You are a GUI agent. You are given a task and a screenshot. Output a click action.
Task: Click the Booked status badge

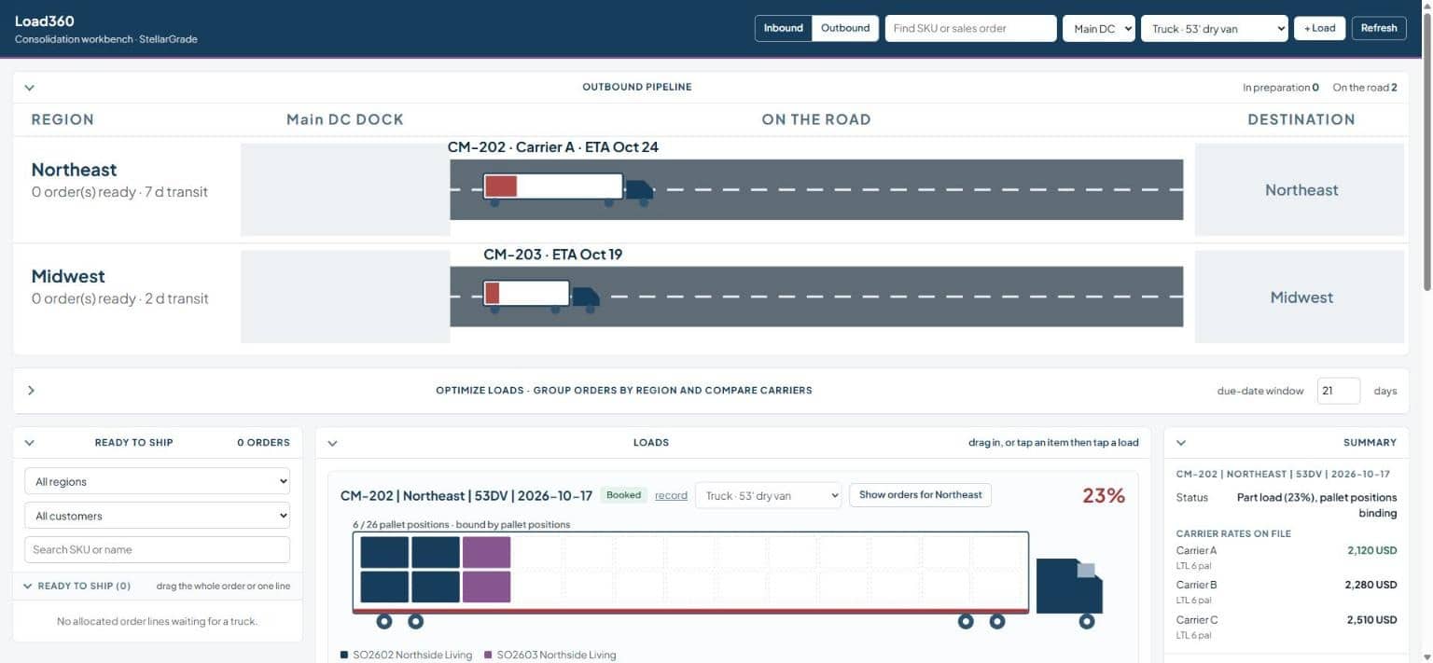(x=623, y=495)
